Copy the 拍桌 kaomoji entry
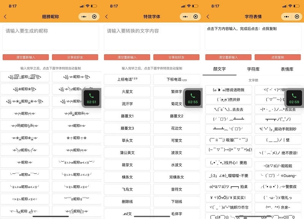 tap(229, 186)
